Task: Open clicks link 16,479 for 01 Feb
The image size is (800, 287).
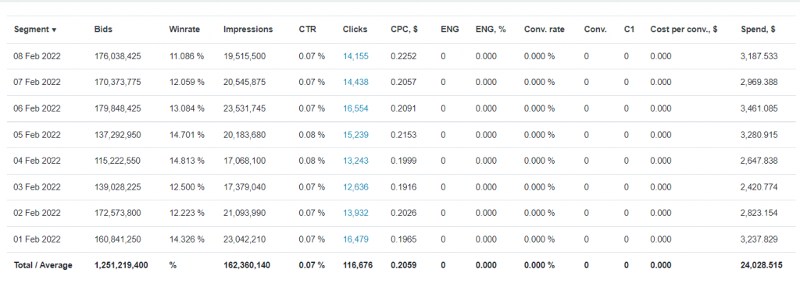Action: pyautogui.click(x=355, y=239)
